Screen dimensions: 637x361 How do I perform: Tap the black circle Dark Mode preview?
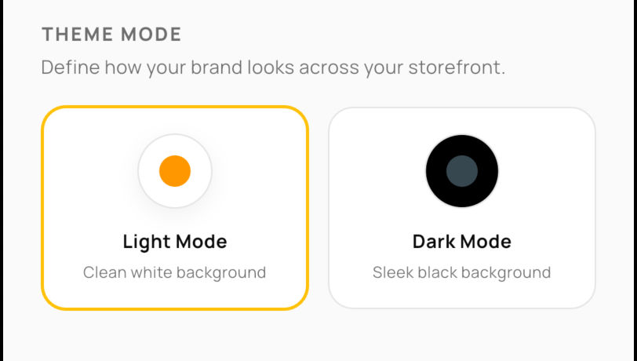point(462,171)
